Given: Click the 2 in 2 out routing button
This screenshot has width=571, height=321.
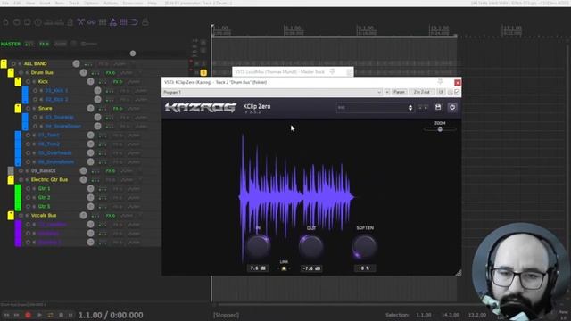Looking at the screenshot, I should 421,93.
